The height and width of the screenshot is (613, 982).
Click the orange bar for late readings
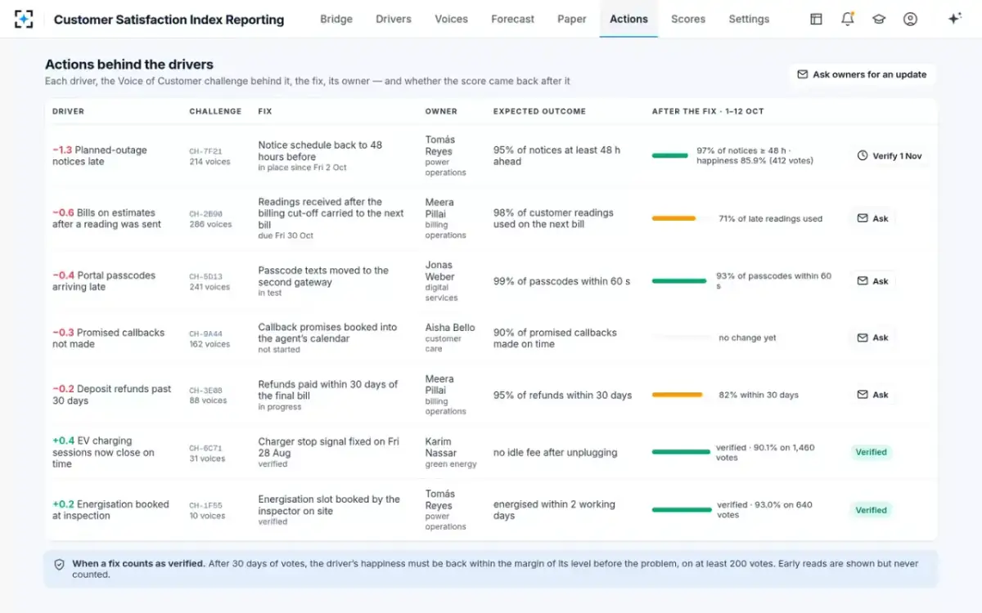click(673, 218)
